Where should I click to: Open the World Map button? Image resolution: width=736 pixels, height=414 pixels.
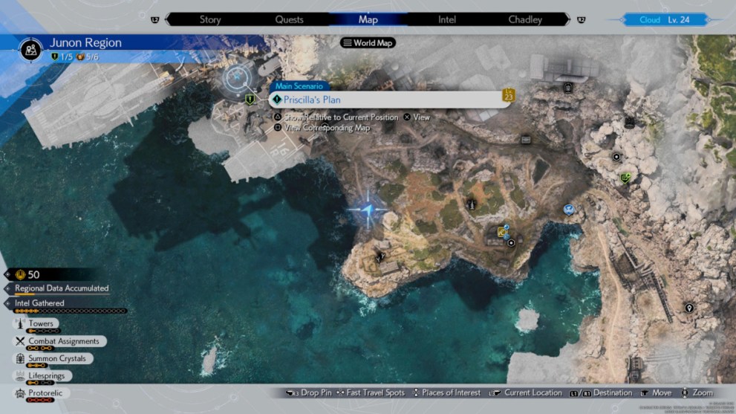pyautogui.click(x=368, y=42)
